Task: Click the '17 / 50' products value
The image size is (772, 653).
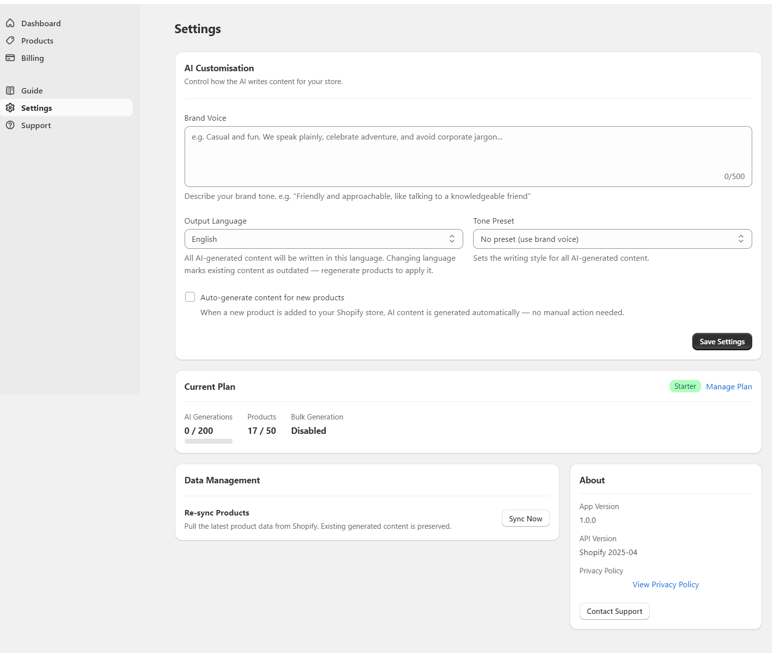Action: pyautogui.click(x=262, y=431)
